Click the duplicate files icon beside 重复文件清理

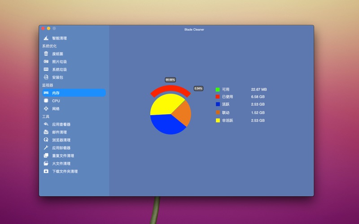pos(46,155)
